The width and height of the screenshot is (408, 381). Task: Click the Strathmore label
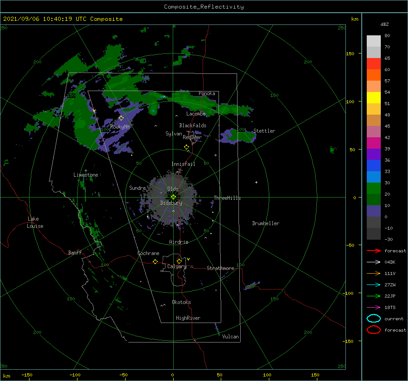click(x=220, y=268)
